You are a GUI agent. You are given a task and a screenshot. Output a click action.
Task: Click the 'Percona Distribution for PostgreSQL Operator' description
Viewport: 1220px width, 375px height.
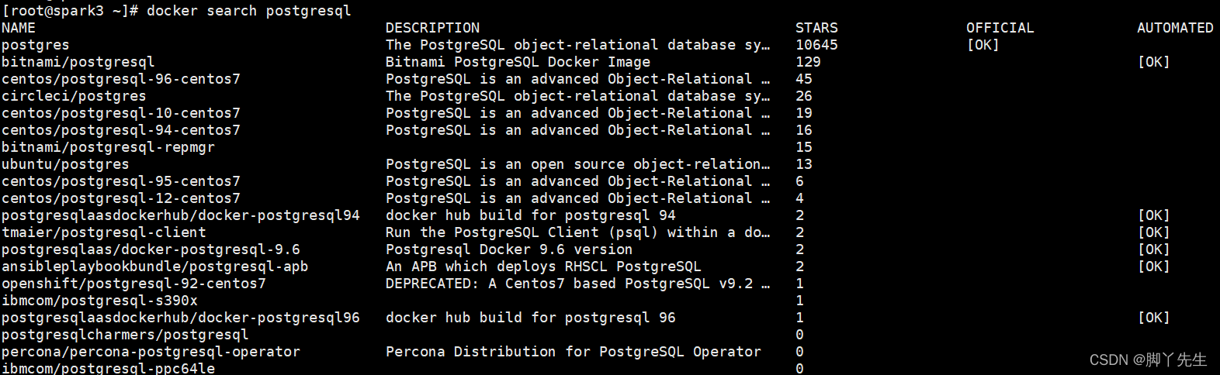(x=573, y=352)
